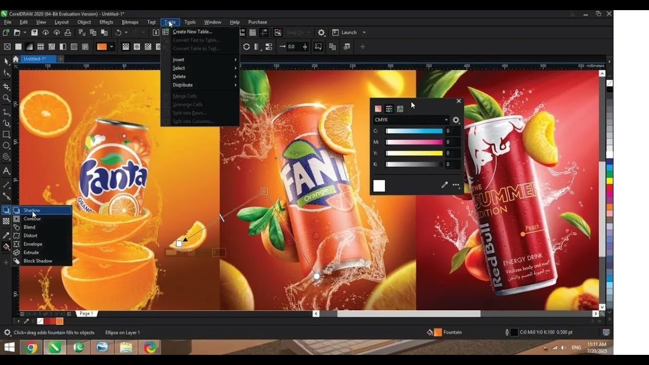Click the Undo arrow icon
The image size is (649, 365).
click(118, 32)
